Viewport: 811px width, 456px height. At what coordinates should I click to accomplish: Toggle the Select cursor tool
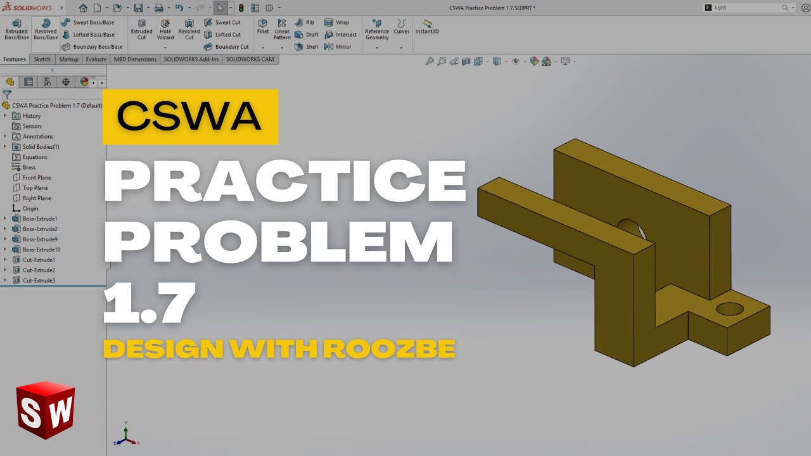[220, 8]
